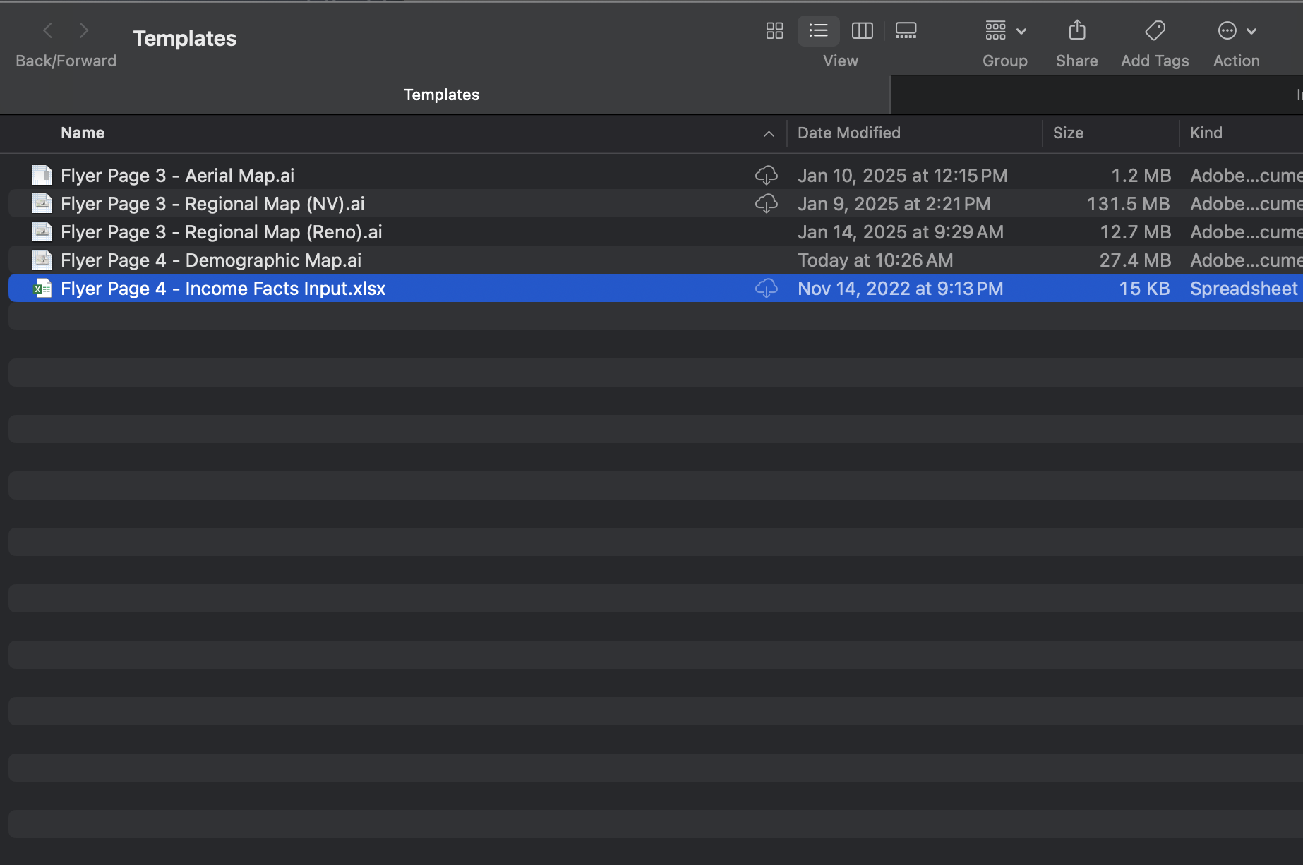Click the Regional Map (Reno).ai file icon
1303x865 pixels.
[x=42, y=232]
